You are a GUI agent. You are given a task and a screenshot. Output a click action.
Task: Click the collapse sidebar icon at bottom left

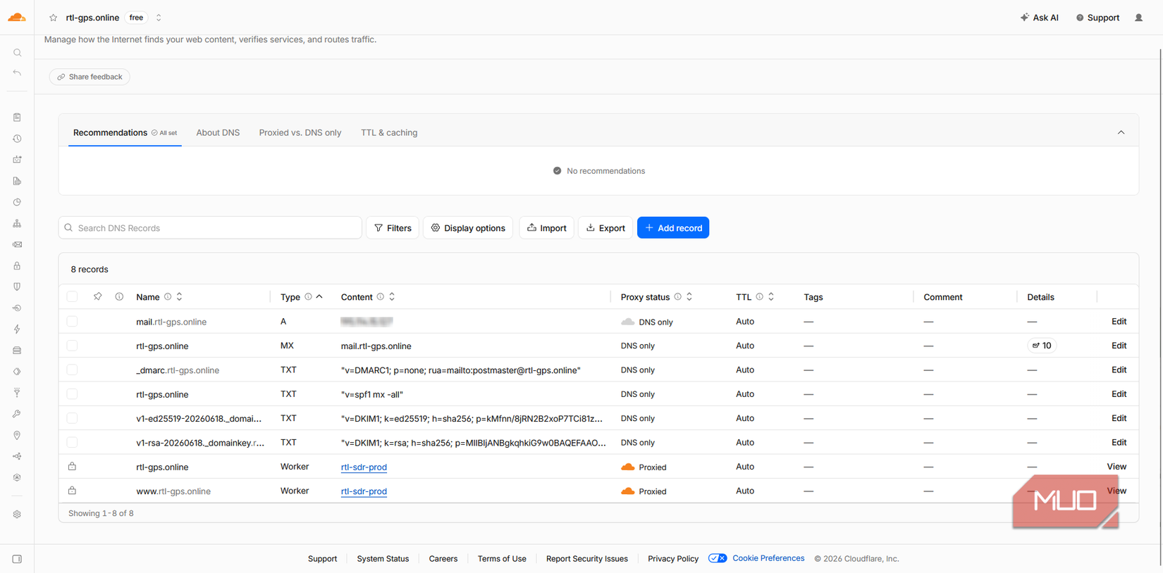coord(17,559)
